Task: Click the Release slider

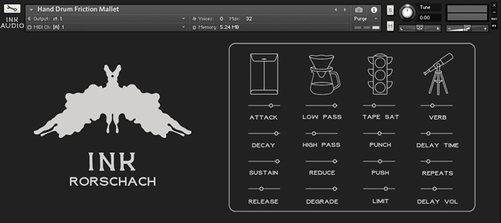Action: click(264, 189)
